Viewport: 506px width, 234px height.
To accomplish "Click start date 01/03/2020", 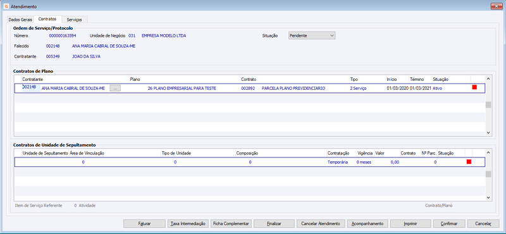I will [x=398, y=88].
